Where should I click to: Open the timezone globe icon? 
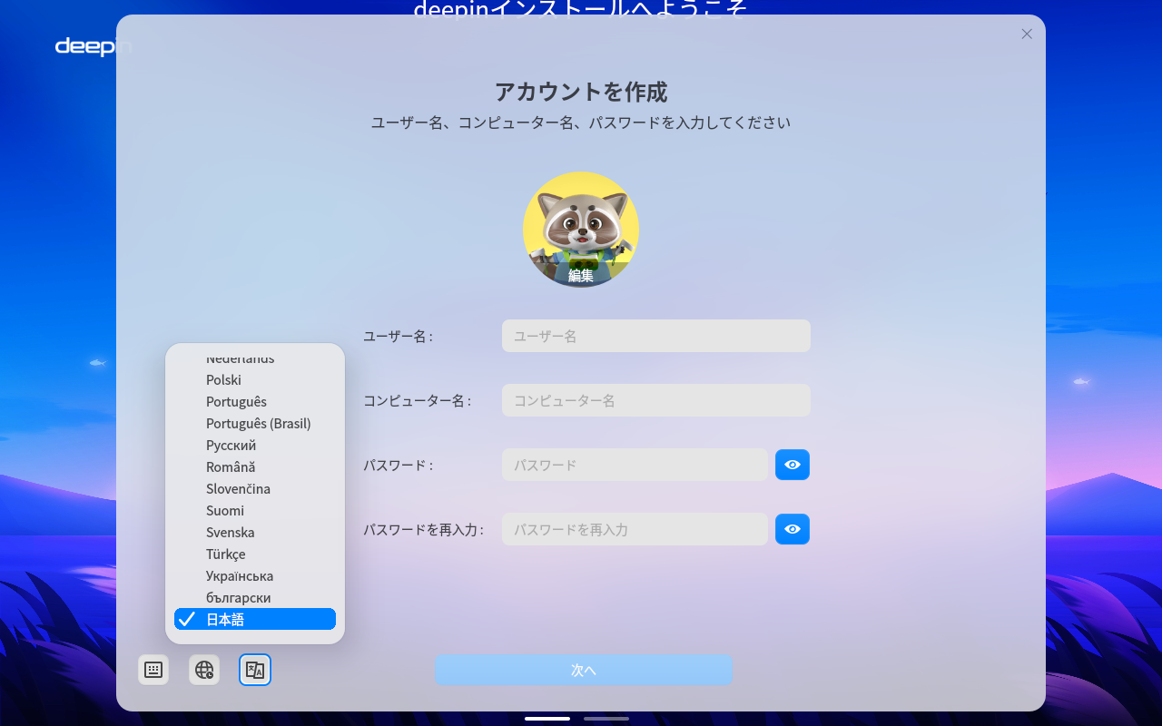point(204,670)
